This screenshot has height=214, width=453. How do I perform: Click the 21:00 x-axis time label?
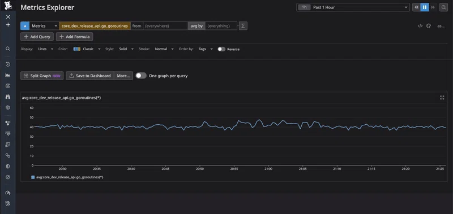coord(268,169)
